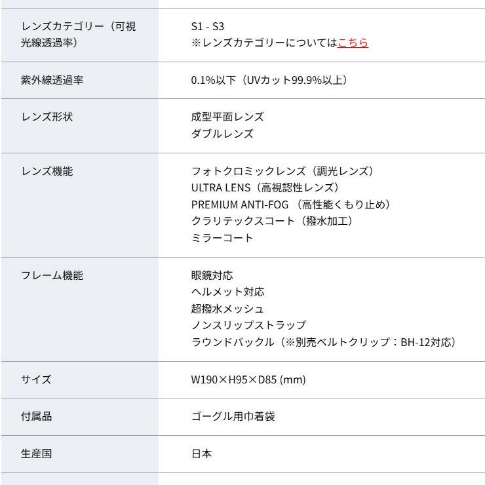Click the ラウンドバックル BH-12対応 line
485x485 pixels.
[326, 341]
